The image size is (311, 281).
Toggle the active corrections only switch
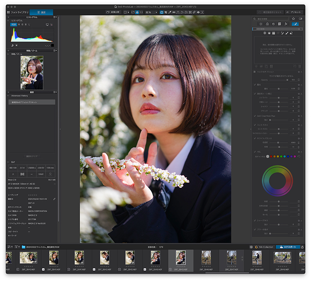(301, 19)
